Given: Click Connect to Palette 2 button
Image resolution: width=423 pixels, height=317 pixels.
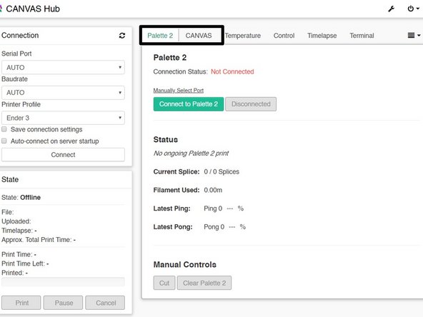Looking at the screenshot, I should pyautogui.click(x=189, y=104).
